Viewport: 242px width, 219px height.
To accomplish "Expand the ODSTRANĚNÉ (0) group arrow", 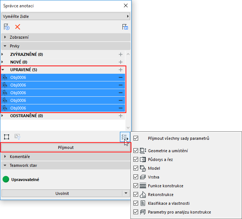I will [2, 116].
